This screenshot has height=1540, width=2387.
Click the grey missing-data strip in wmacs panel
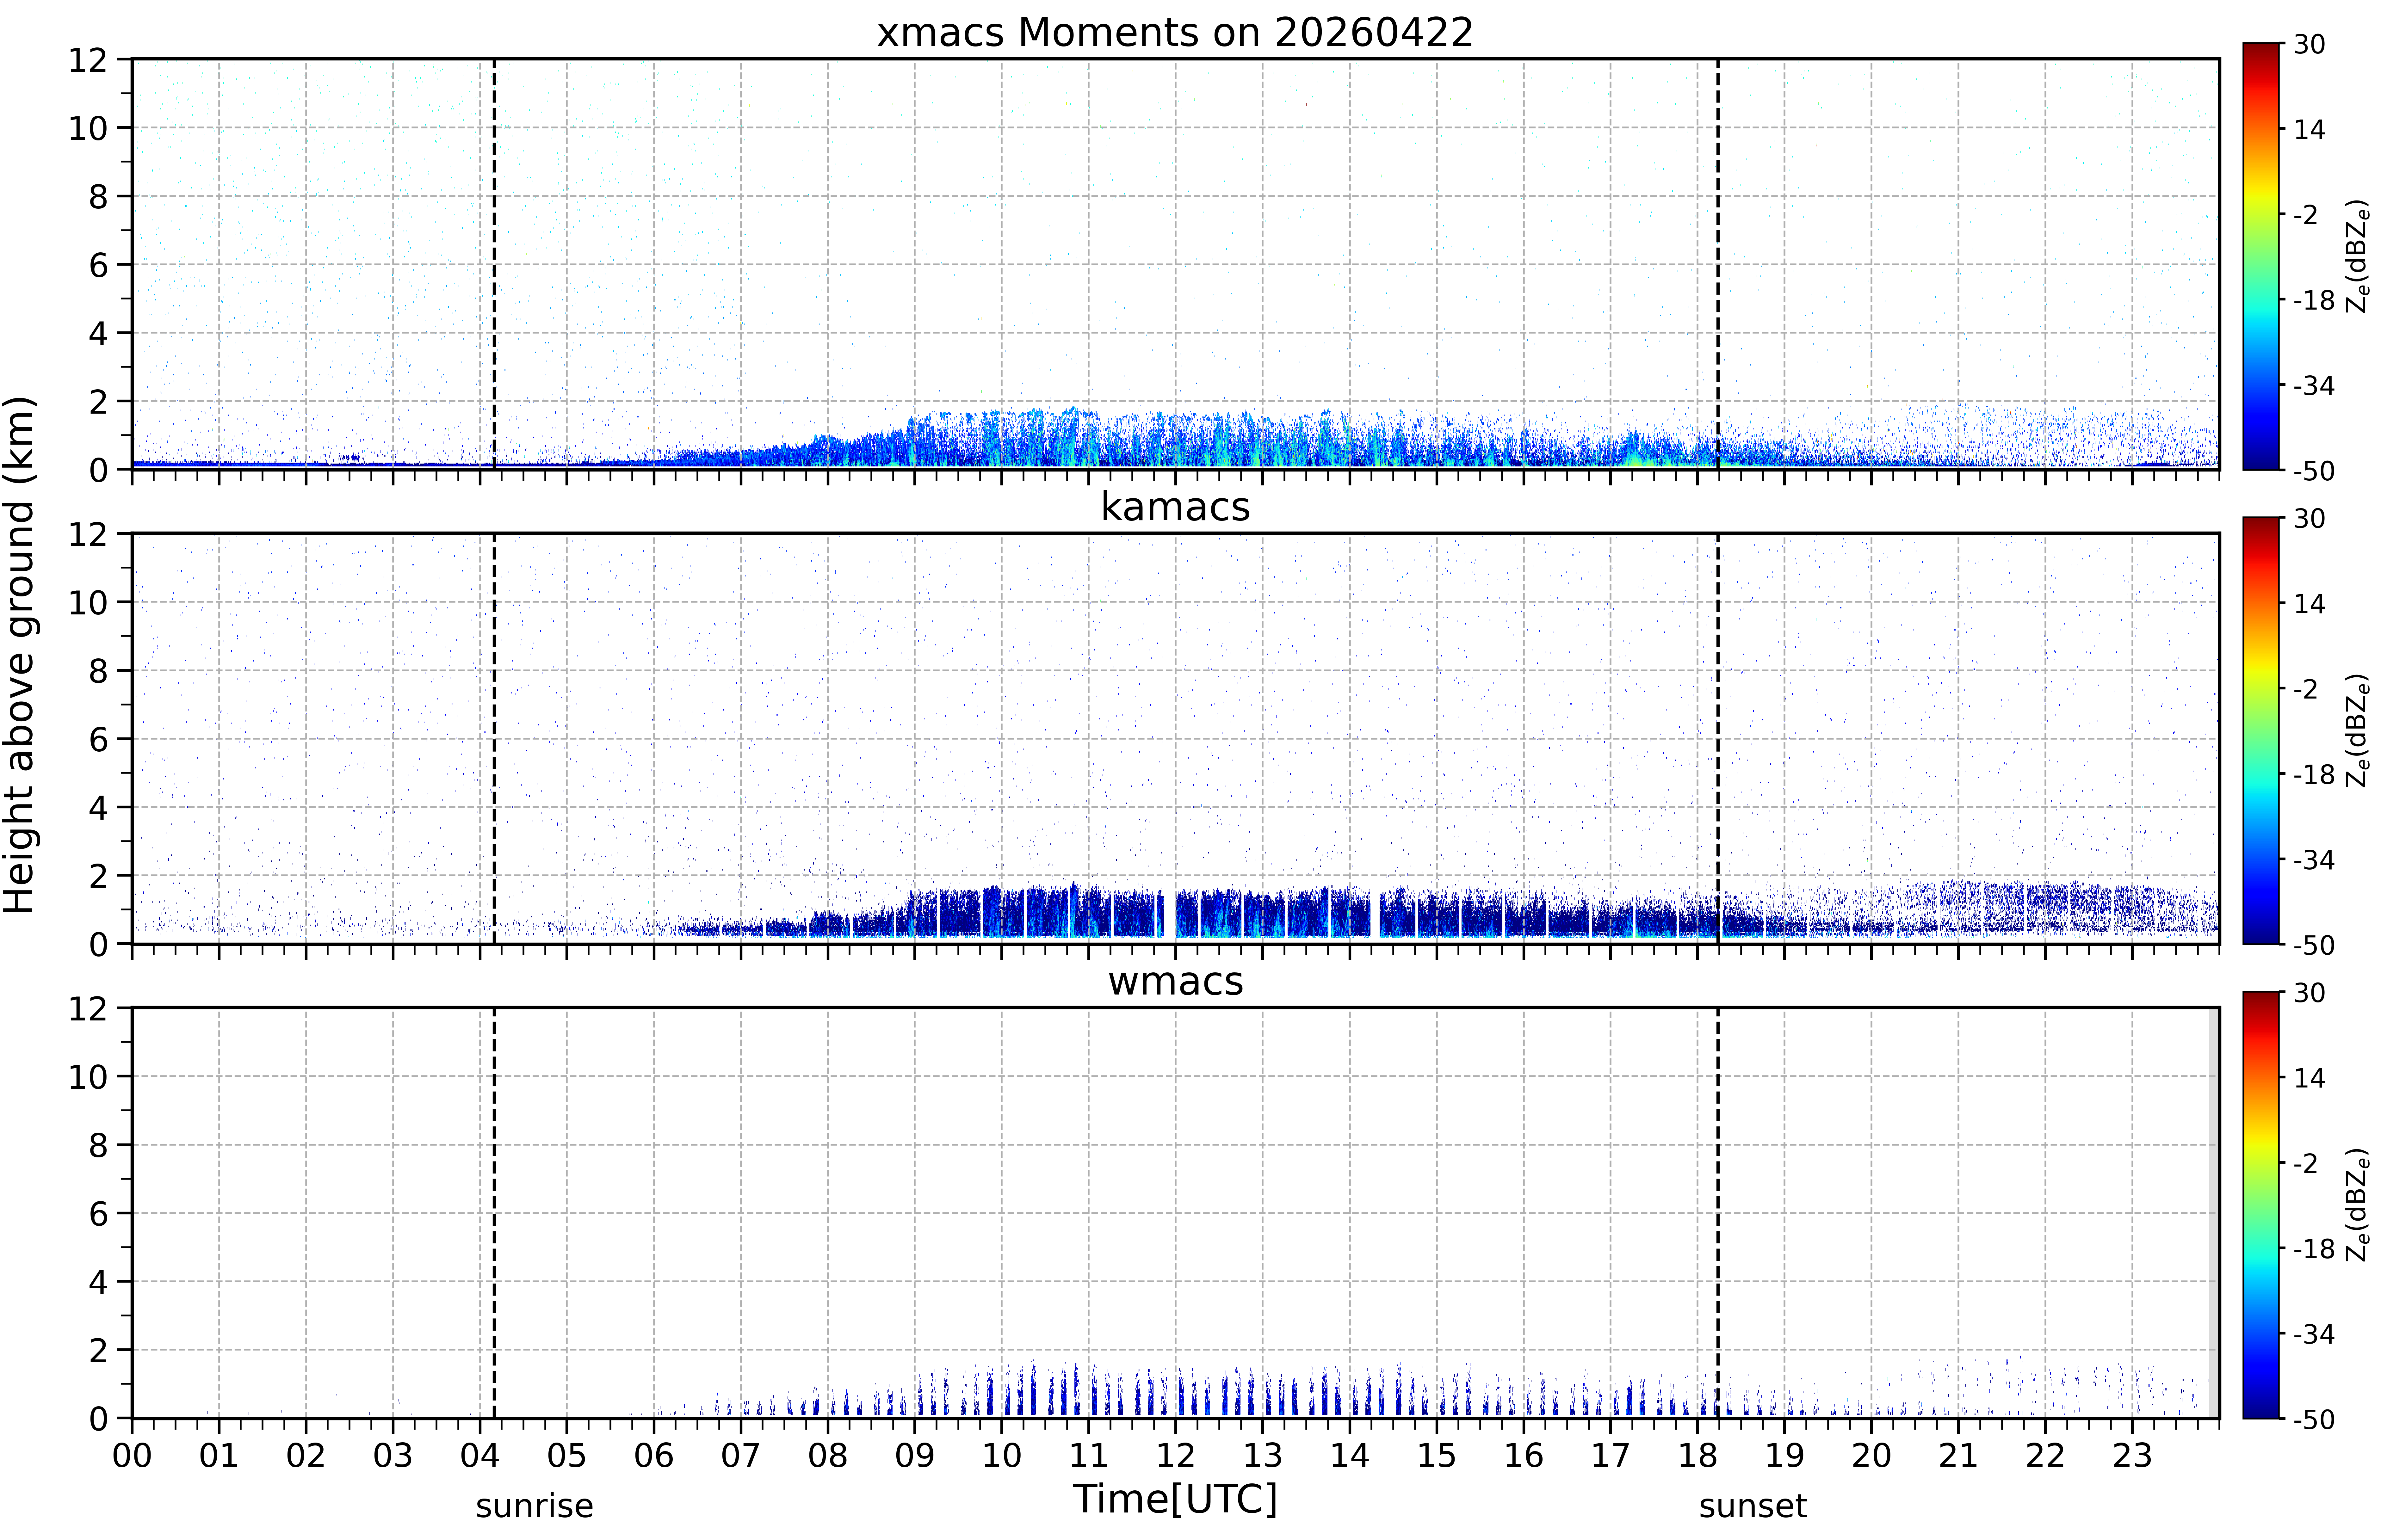click(2214, 1213)
